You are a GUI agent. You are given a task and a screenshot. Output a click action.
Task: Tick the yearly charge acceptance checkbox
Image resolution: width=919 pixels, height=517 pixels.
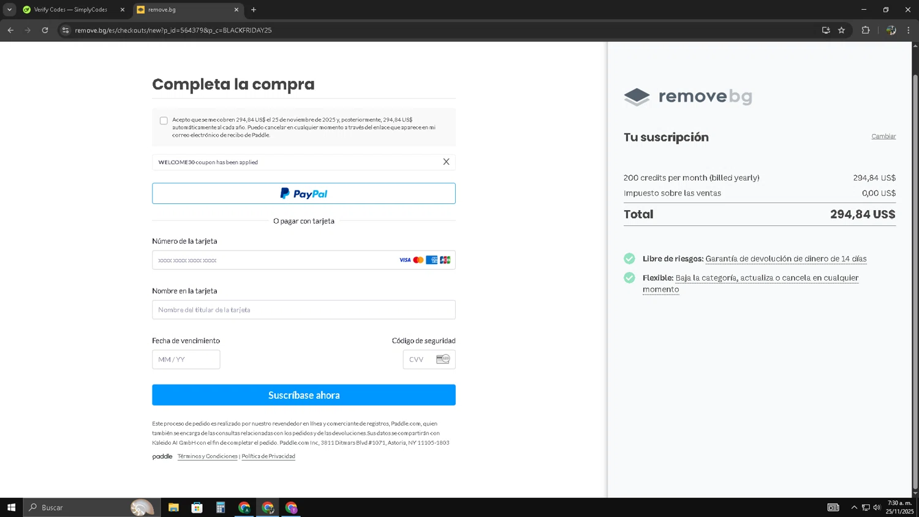click(164, 121)
